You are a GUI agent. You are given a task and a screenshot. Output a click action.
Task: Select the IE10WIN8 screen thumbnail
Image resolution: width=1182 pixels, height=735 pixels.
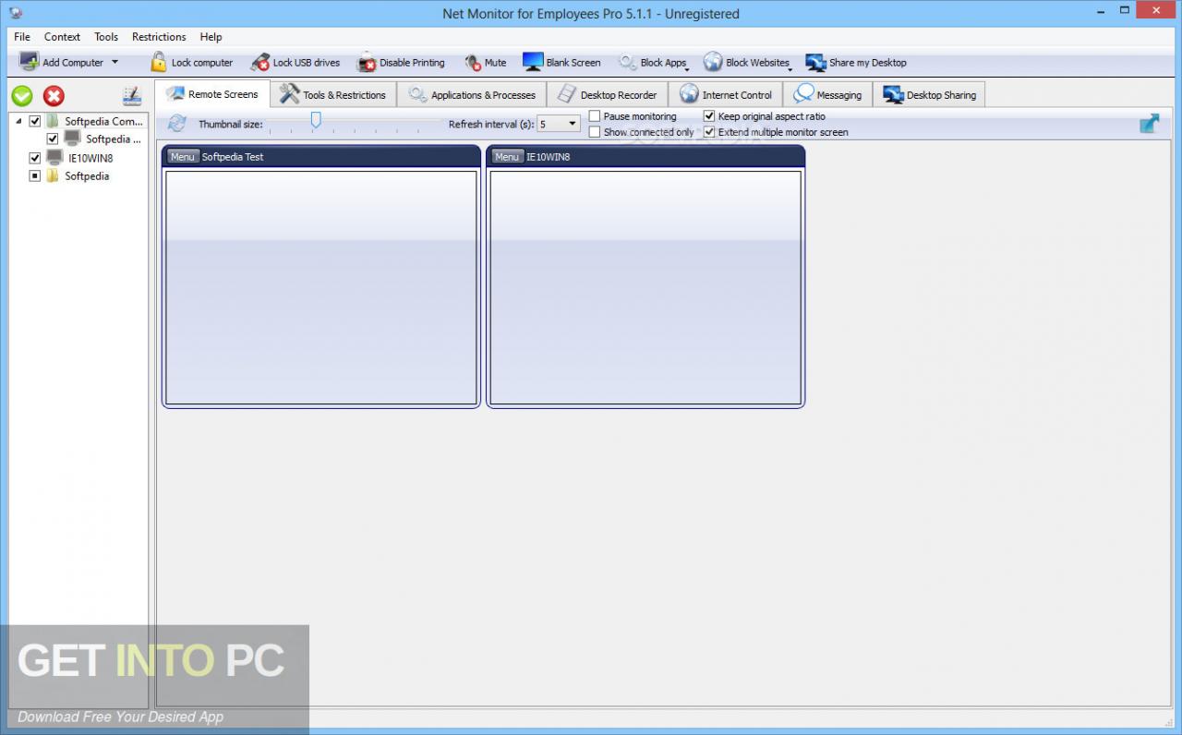click(x=645, y=287)
